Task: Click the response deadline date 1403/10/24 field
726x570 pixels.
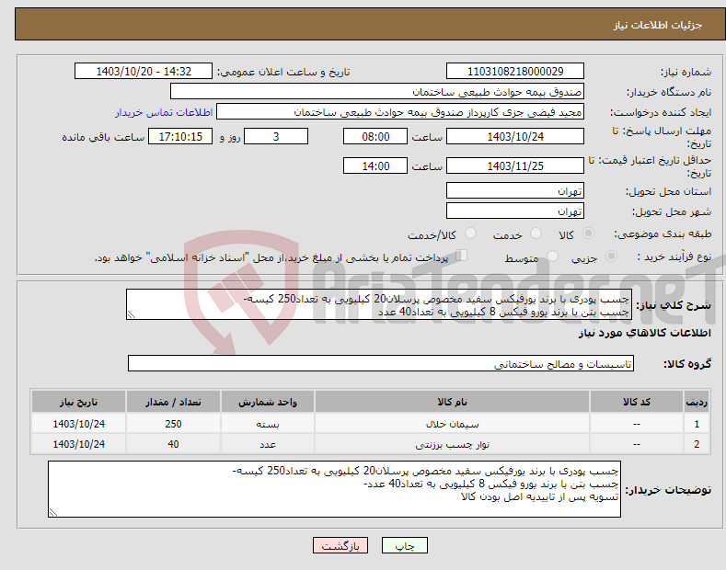Action: (515, 137)
